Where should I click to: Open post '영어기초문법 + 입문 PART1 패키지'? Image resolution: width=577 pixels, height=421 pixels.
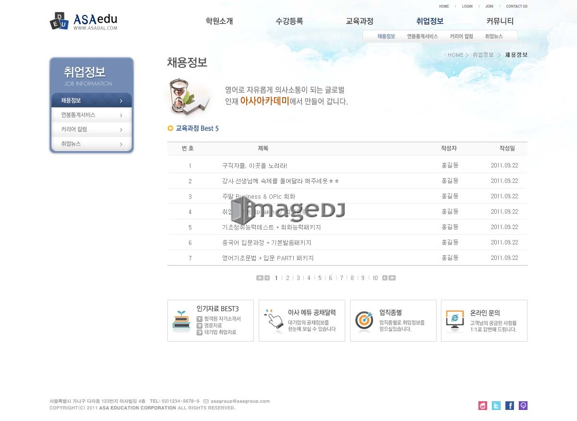268,258
